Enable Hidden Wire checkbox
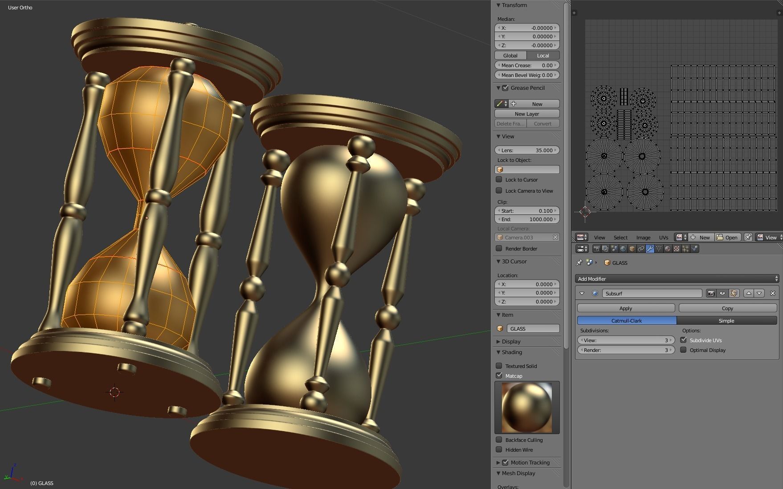783x489 pixels. click(499, 449)
